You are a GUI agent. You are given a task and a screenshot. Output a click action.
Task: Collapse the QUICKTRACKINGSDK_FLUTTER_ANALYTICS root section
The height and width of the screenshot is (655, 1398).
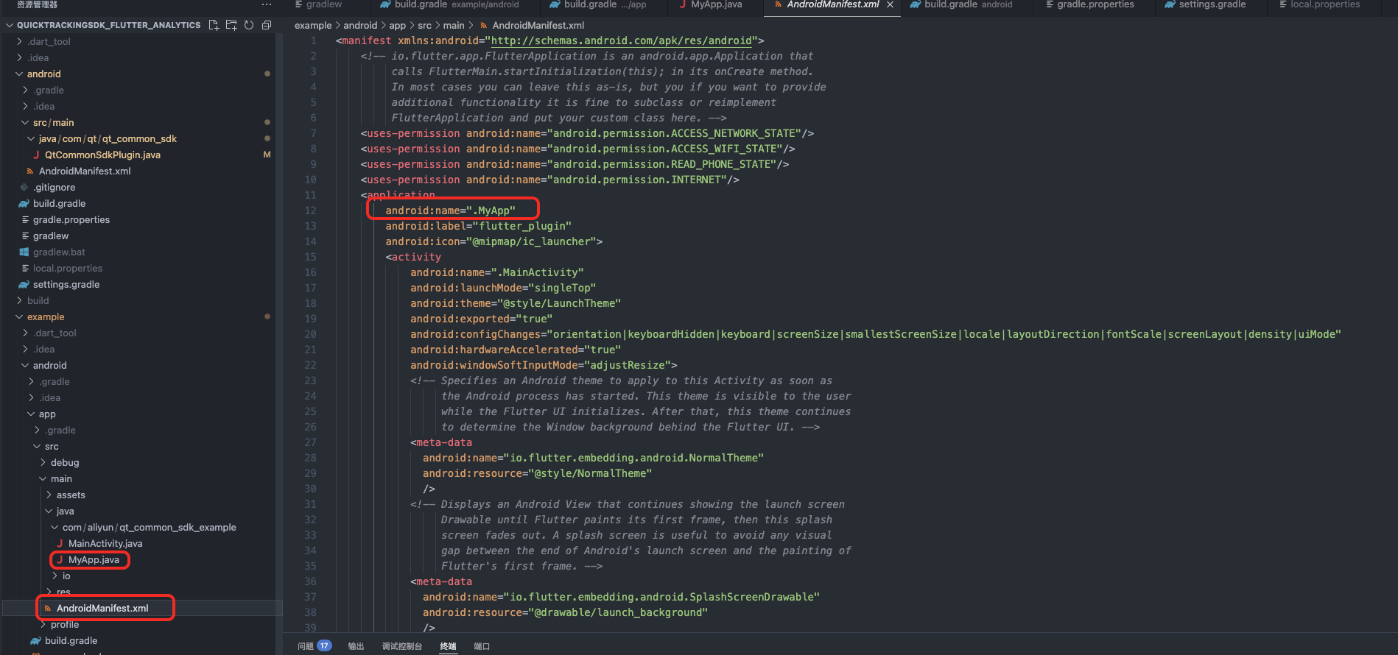point(108,25)
